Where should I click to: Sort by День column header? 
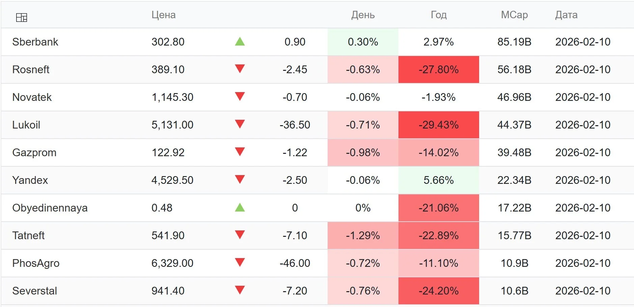363,15
